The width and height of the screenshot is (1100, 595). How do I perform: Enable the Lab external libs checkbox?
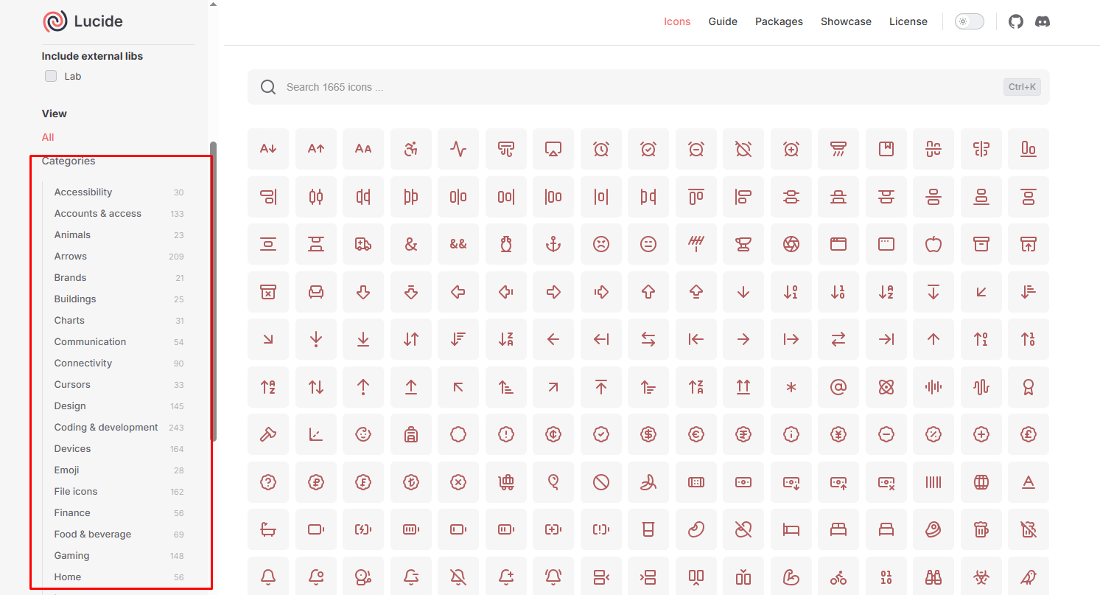click(50, 75)
